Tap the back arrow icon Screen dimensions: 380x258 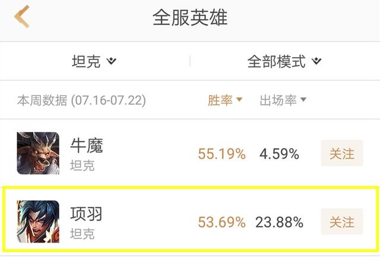pos(22,17)
